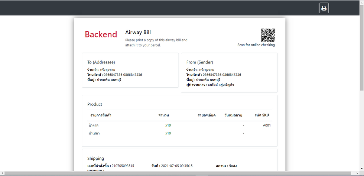
Task: Select the น้ำตาล product row name
Action: [x=94, y=126]
